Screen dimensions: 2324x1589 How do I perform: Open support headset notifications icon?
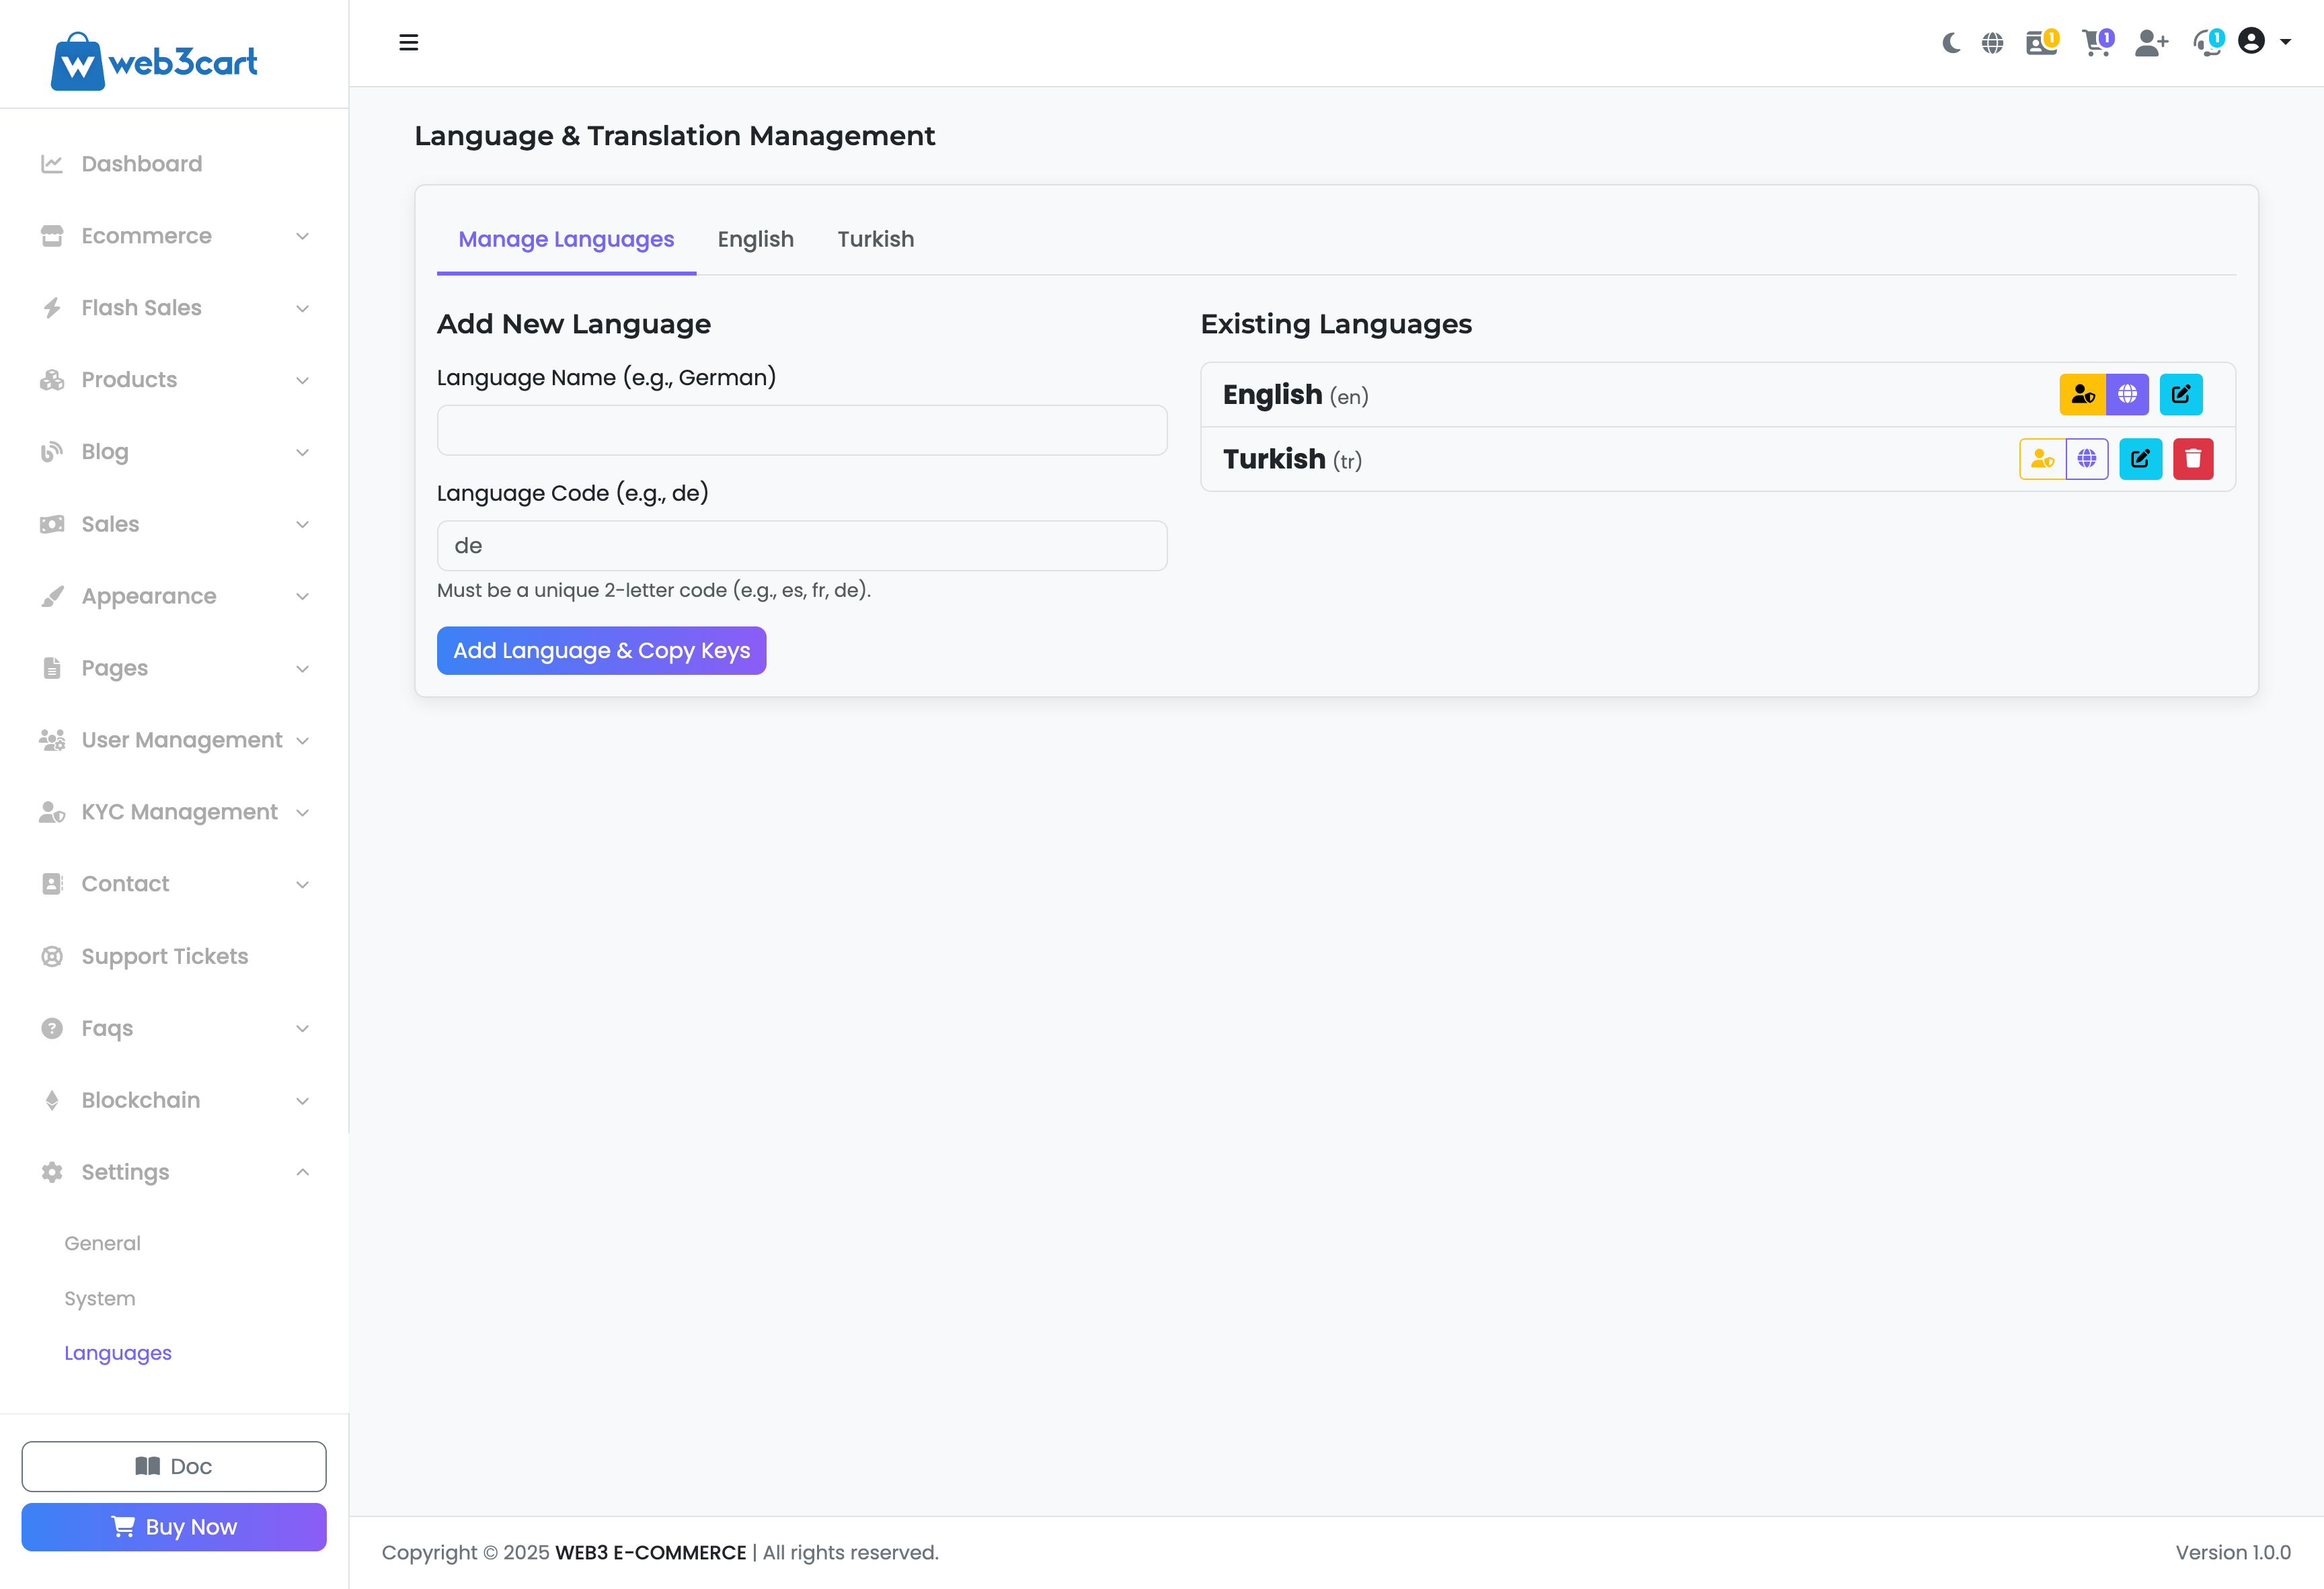2207,43
